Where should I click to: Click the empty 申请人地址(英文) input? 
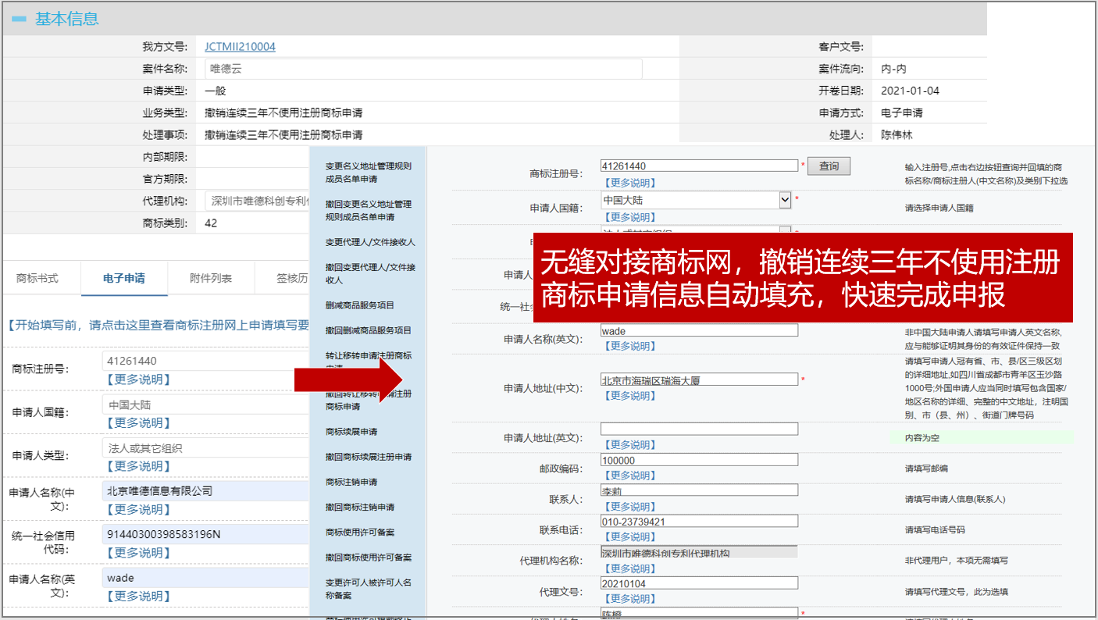[x=699, y=429]
